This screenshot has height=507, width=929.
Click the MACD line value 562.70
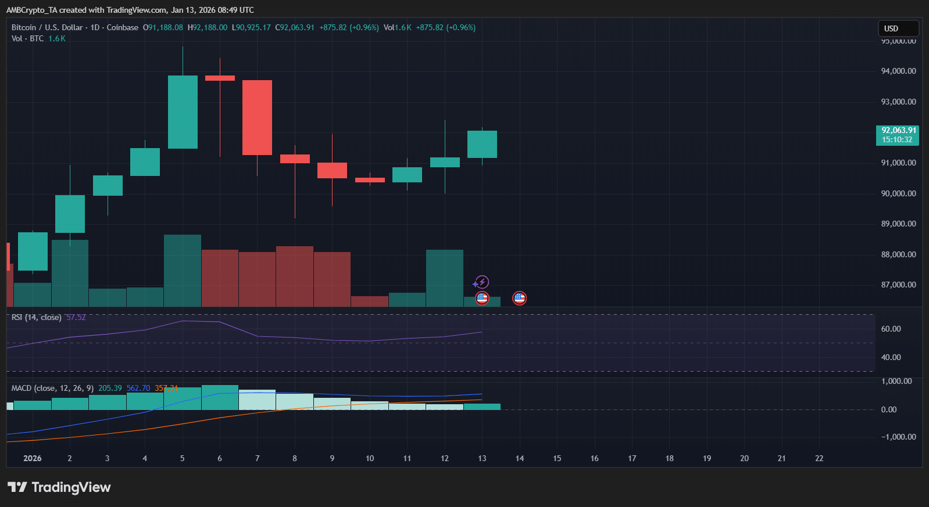click(138, 388)
